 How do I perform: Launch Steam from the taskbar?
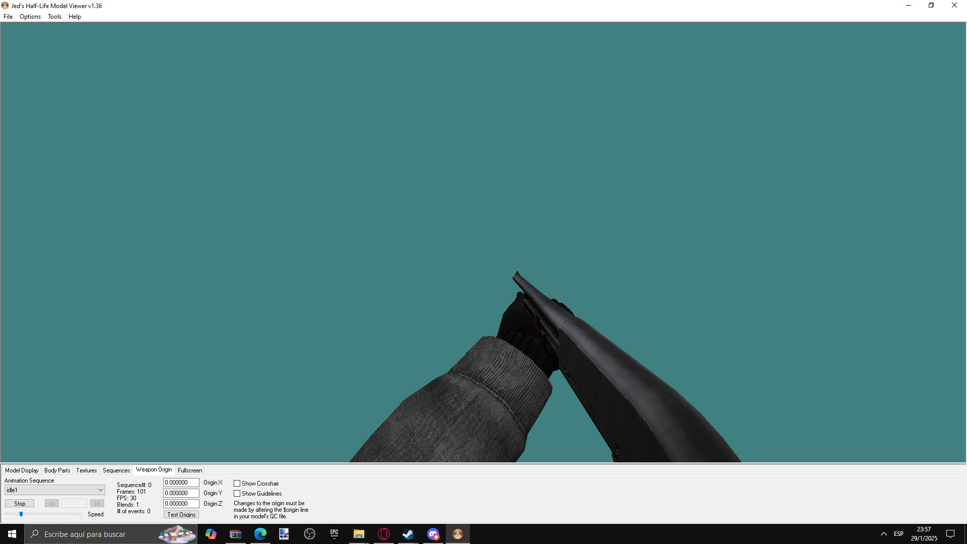click(408, 534)
